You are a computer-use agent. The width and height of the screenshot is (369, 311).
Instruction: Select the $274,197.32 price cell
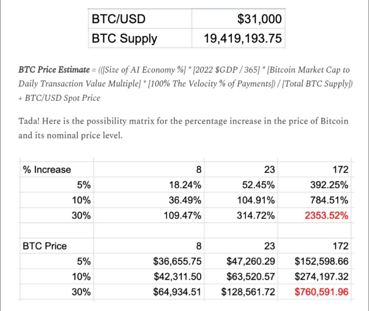(322, 277)
